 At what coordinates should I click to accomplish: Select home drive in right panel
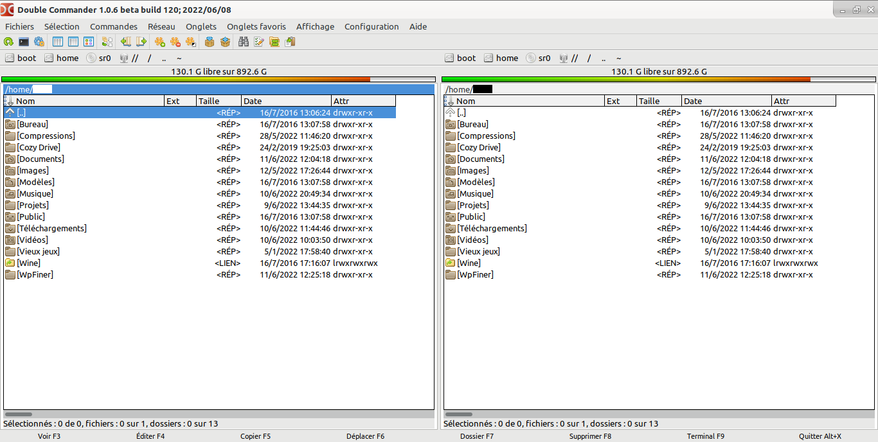coord(501,58)
